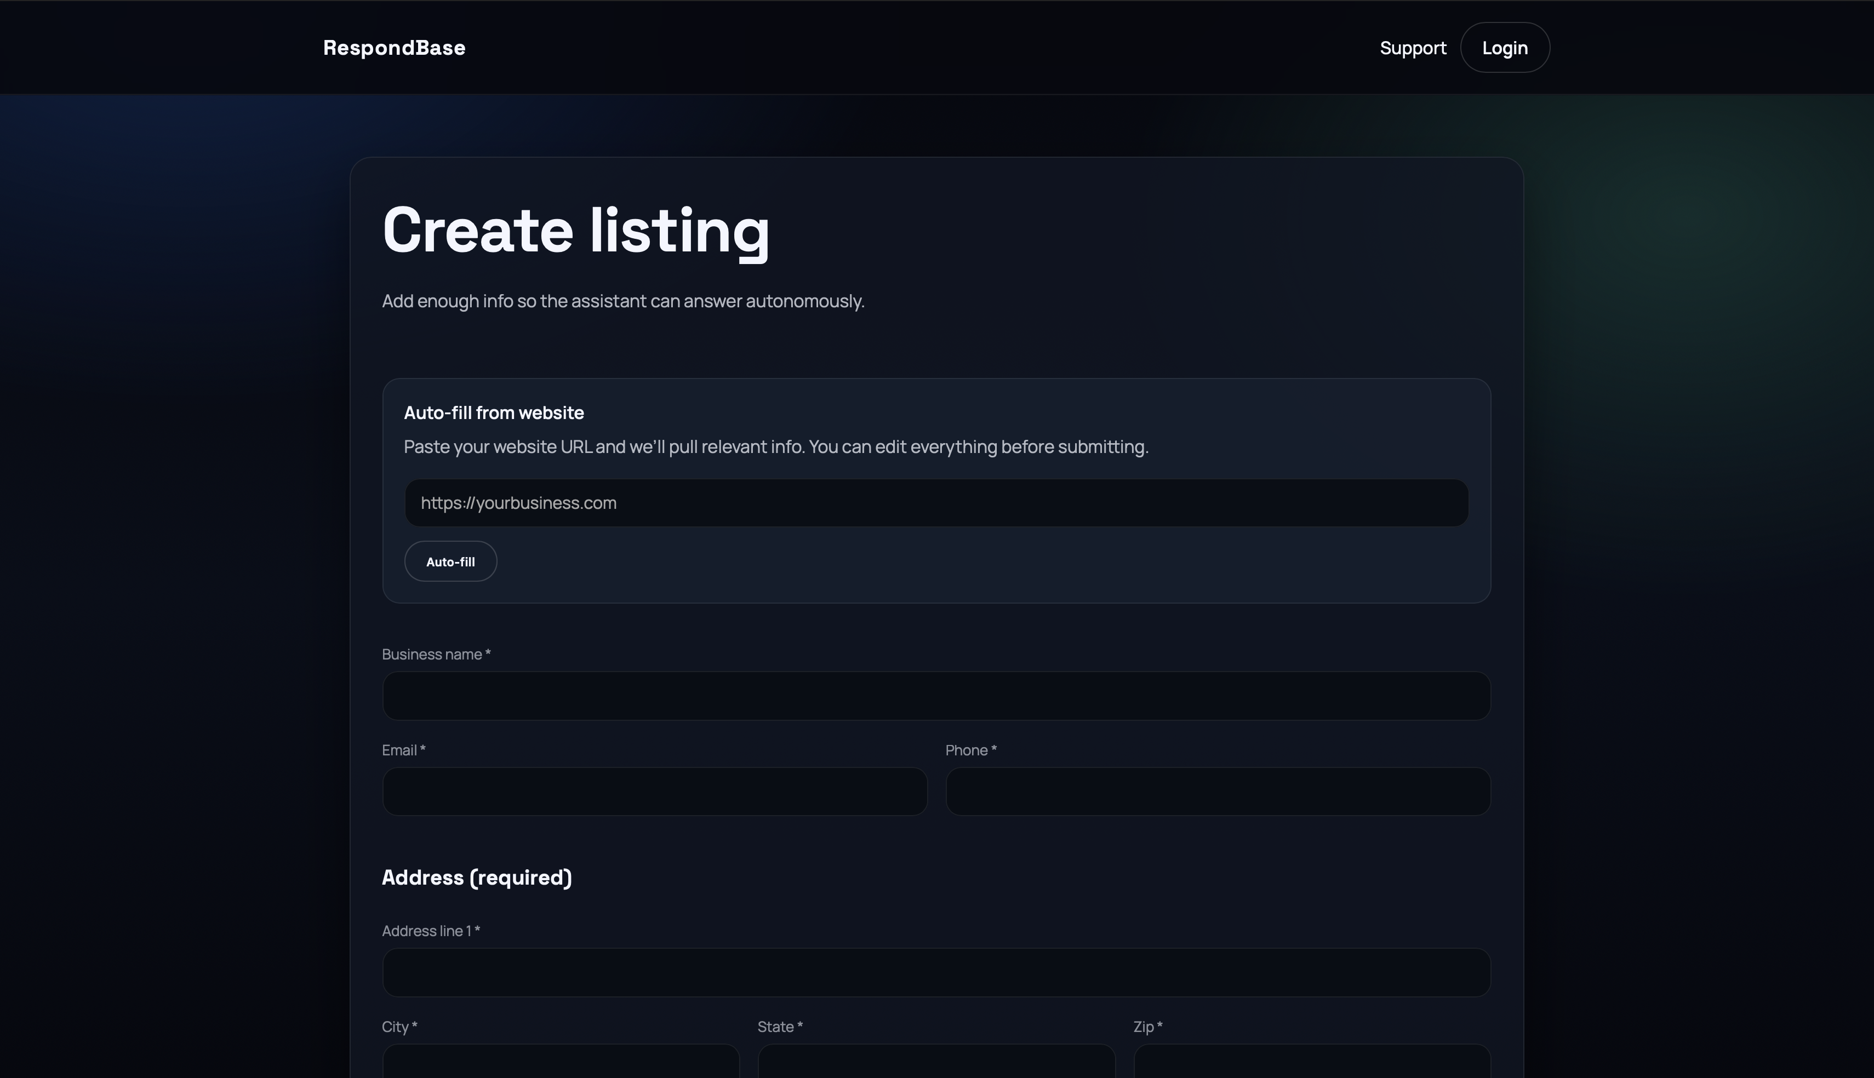This screenshot has width=1874, height=1078.
Task: Click the Address (required) section heading
Action: click(x=477, y=878)
